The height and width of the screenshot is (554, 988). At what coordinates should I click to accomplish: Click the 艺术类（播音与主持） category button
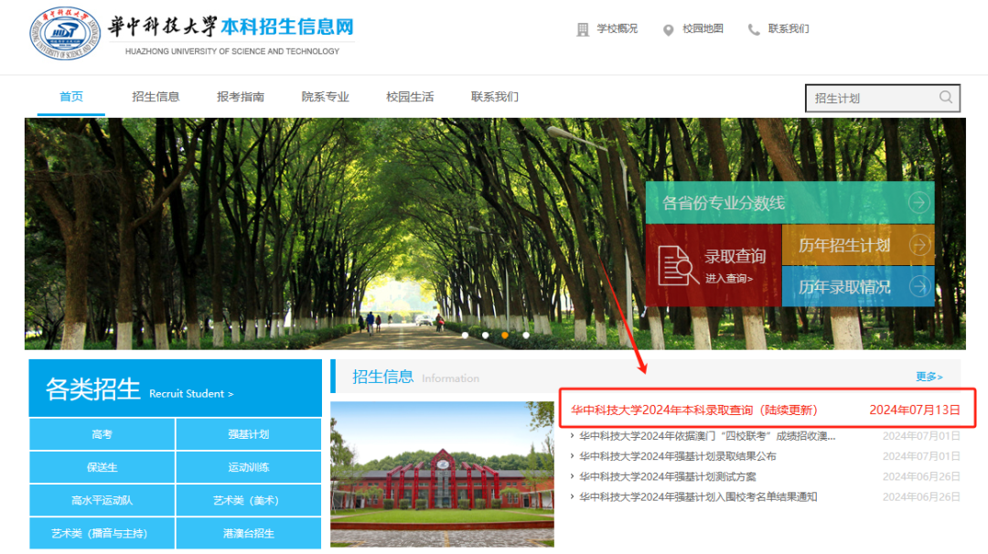pos(102,534)
